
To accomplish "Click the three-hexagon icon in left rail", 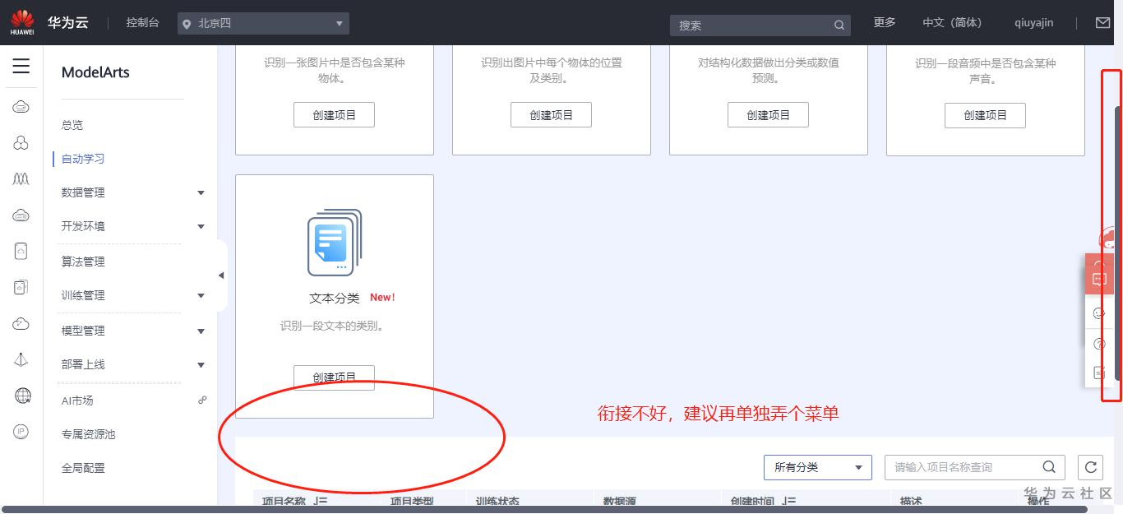I will (x=21, y=143).
